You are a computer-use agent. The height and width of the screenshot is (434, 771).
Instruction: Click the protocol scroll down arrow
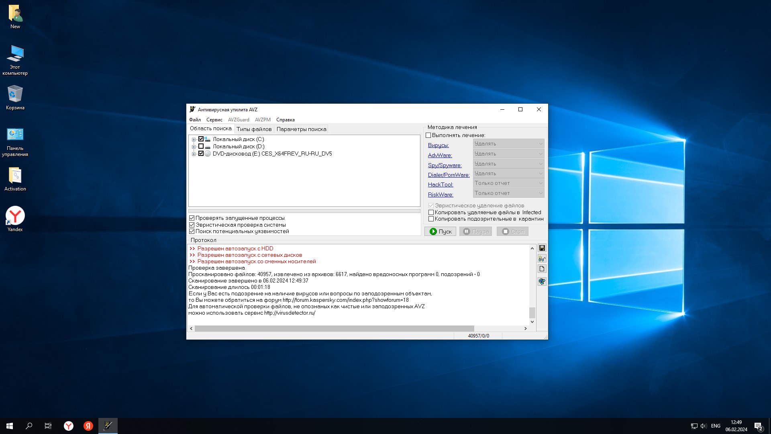tap(532, 321)
